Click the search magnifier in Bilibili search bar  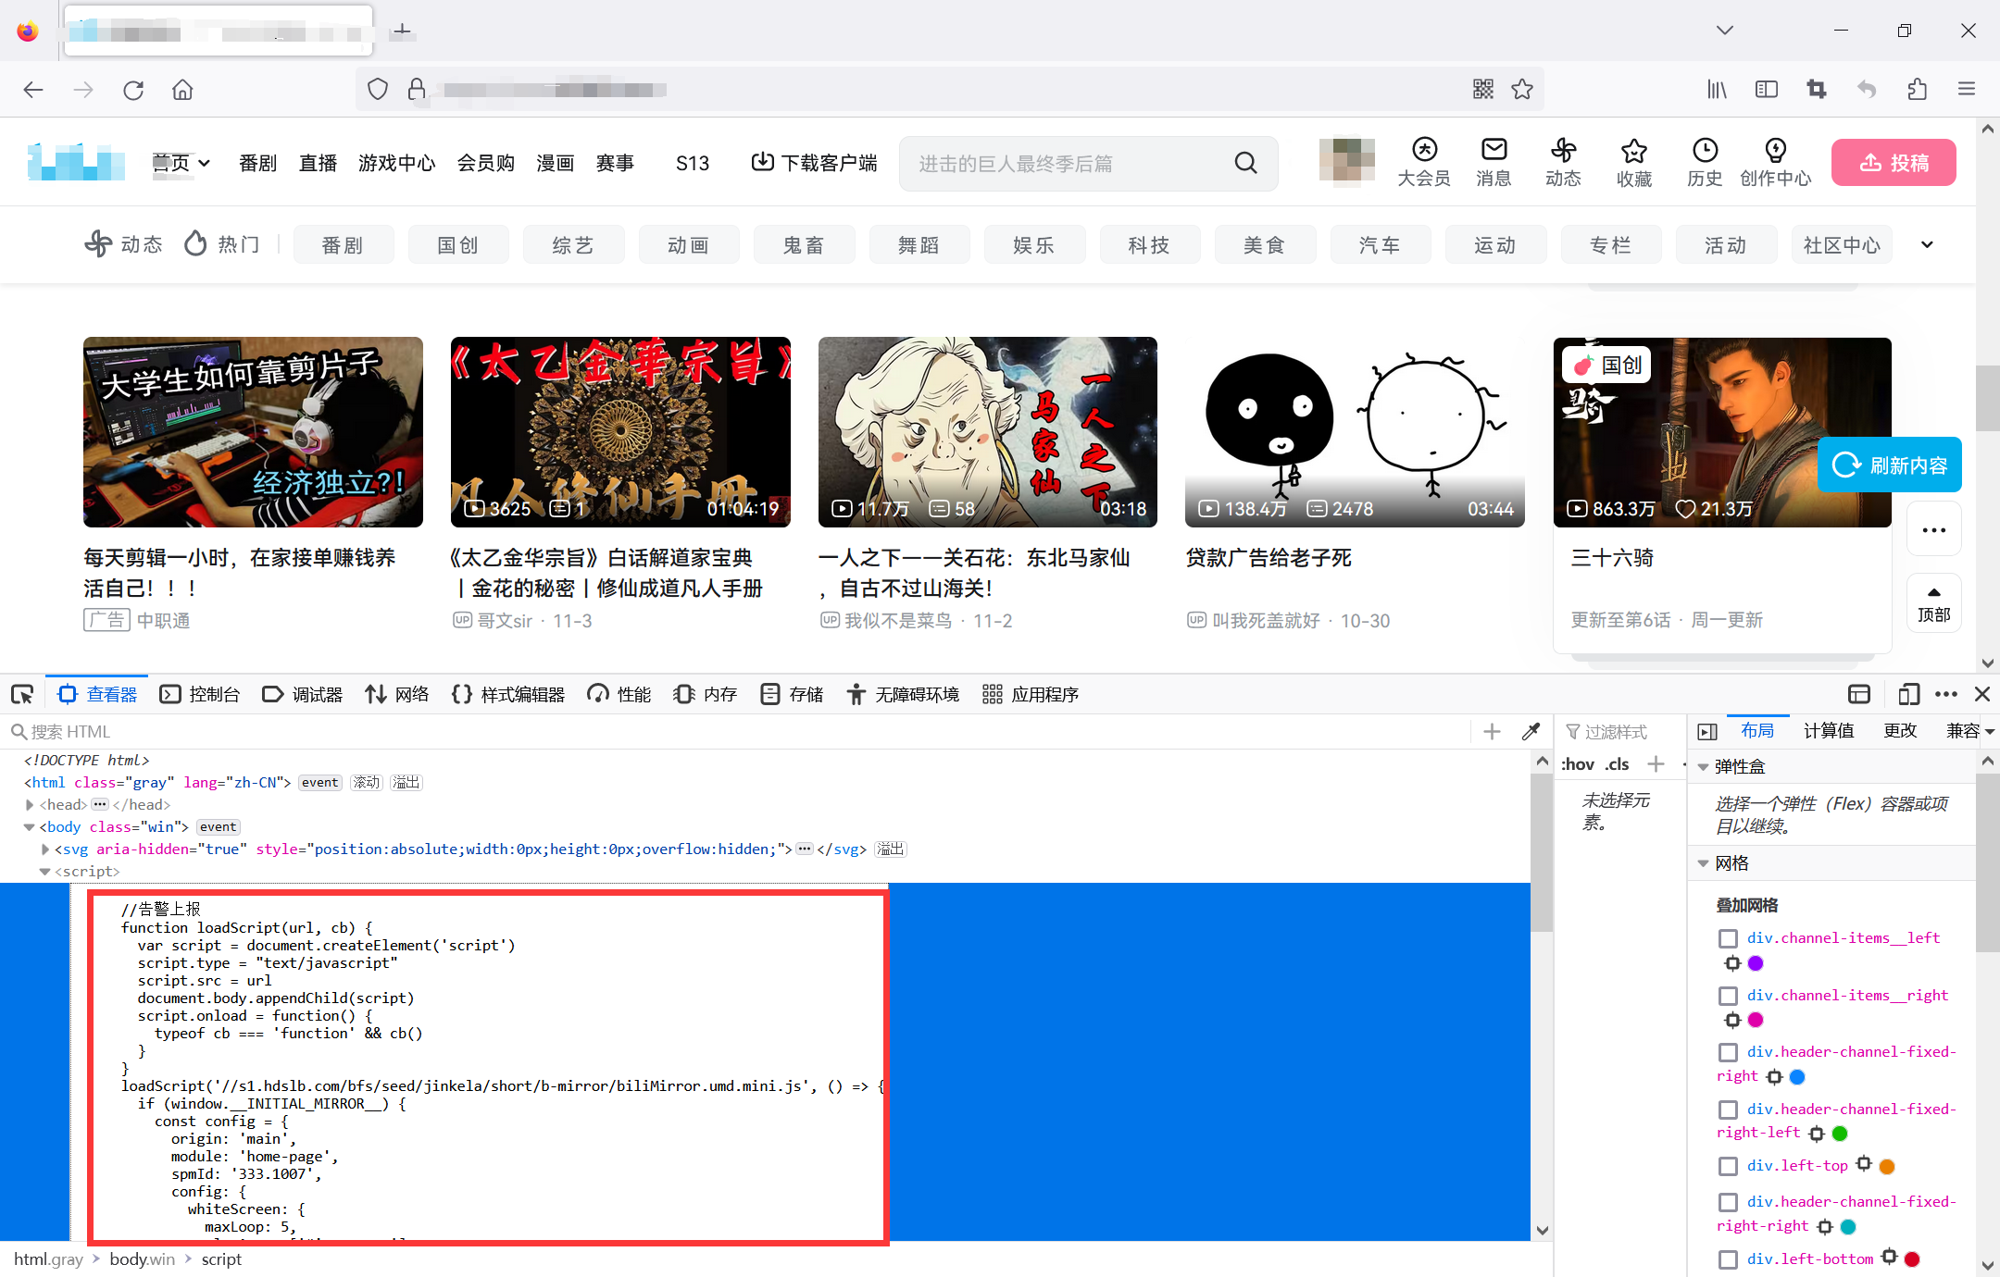1245,163
